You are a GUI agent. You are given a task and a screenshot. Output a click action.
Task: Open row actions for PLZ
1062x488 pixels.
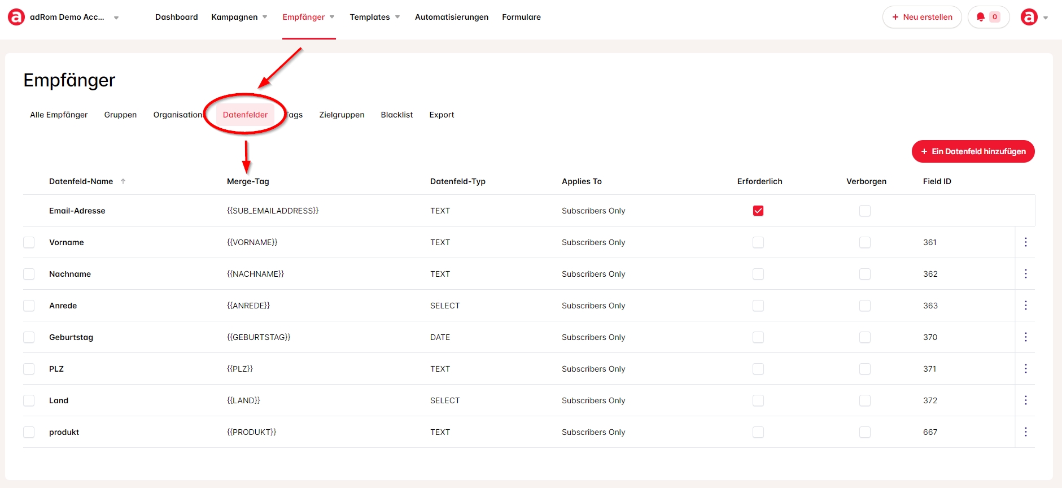1026,369
